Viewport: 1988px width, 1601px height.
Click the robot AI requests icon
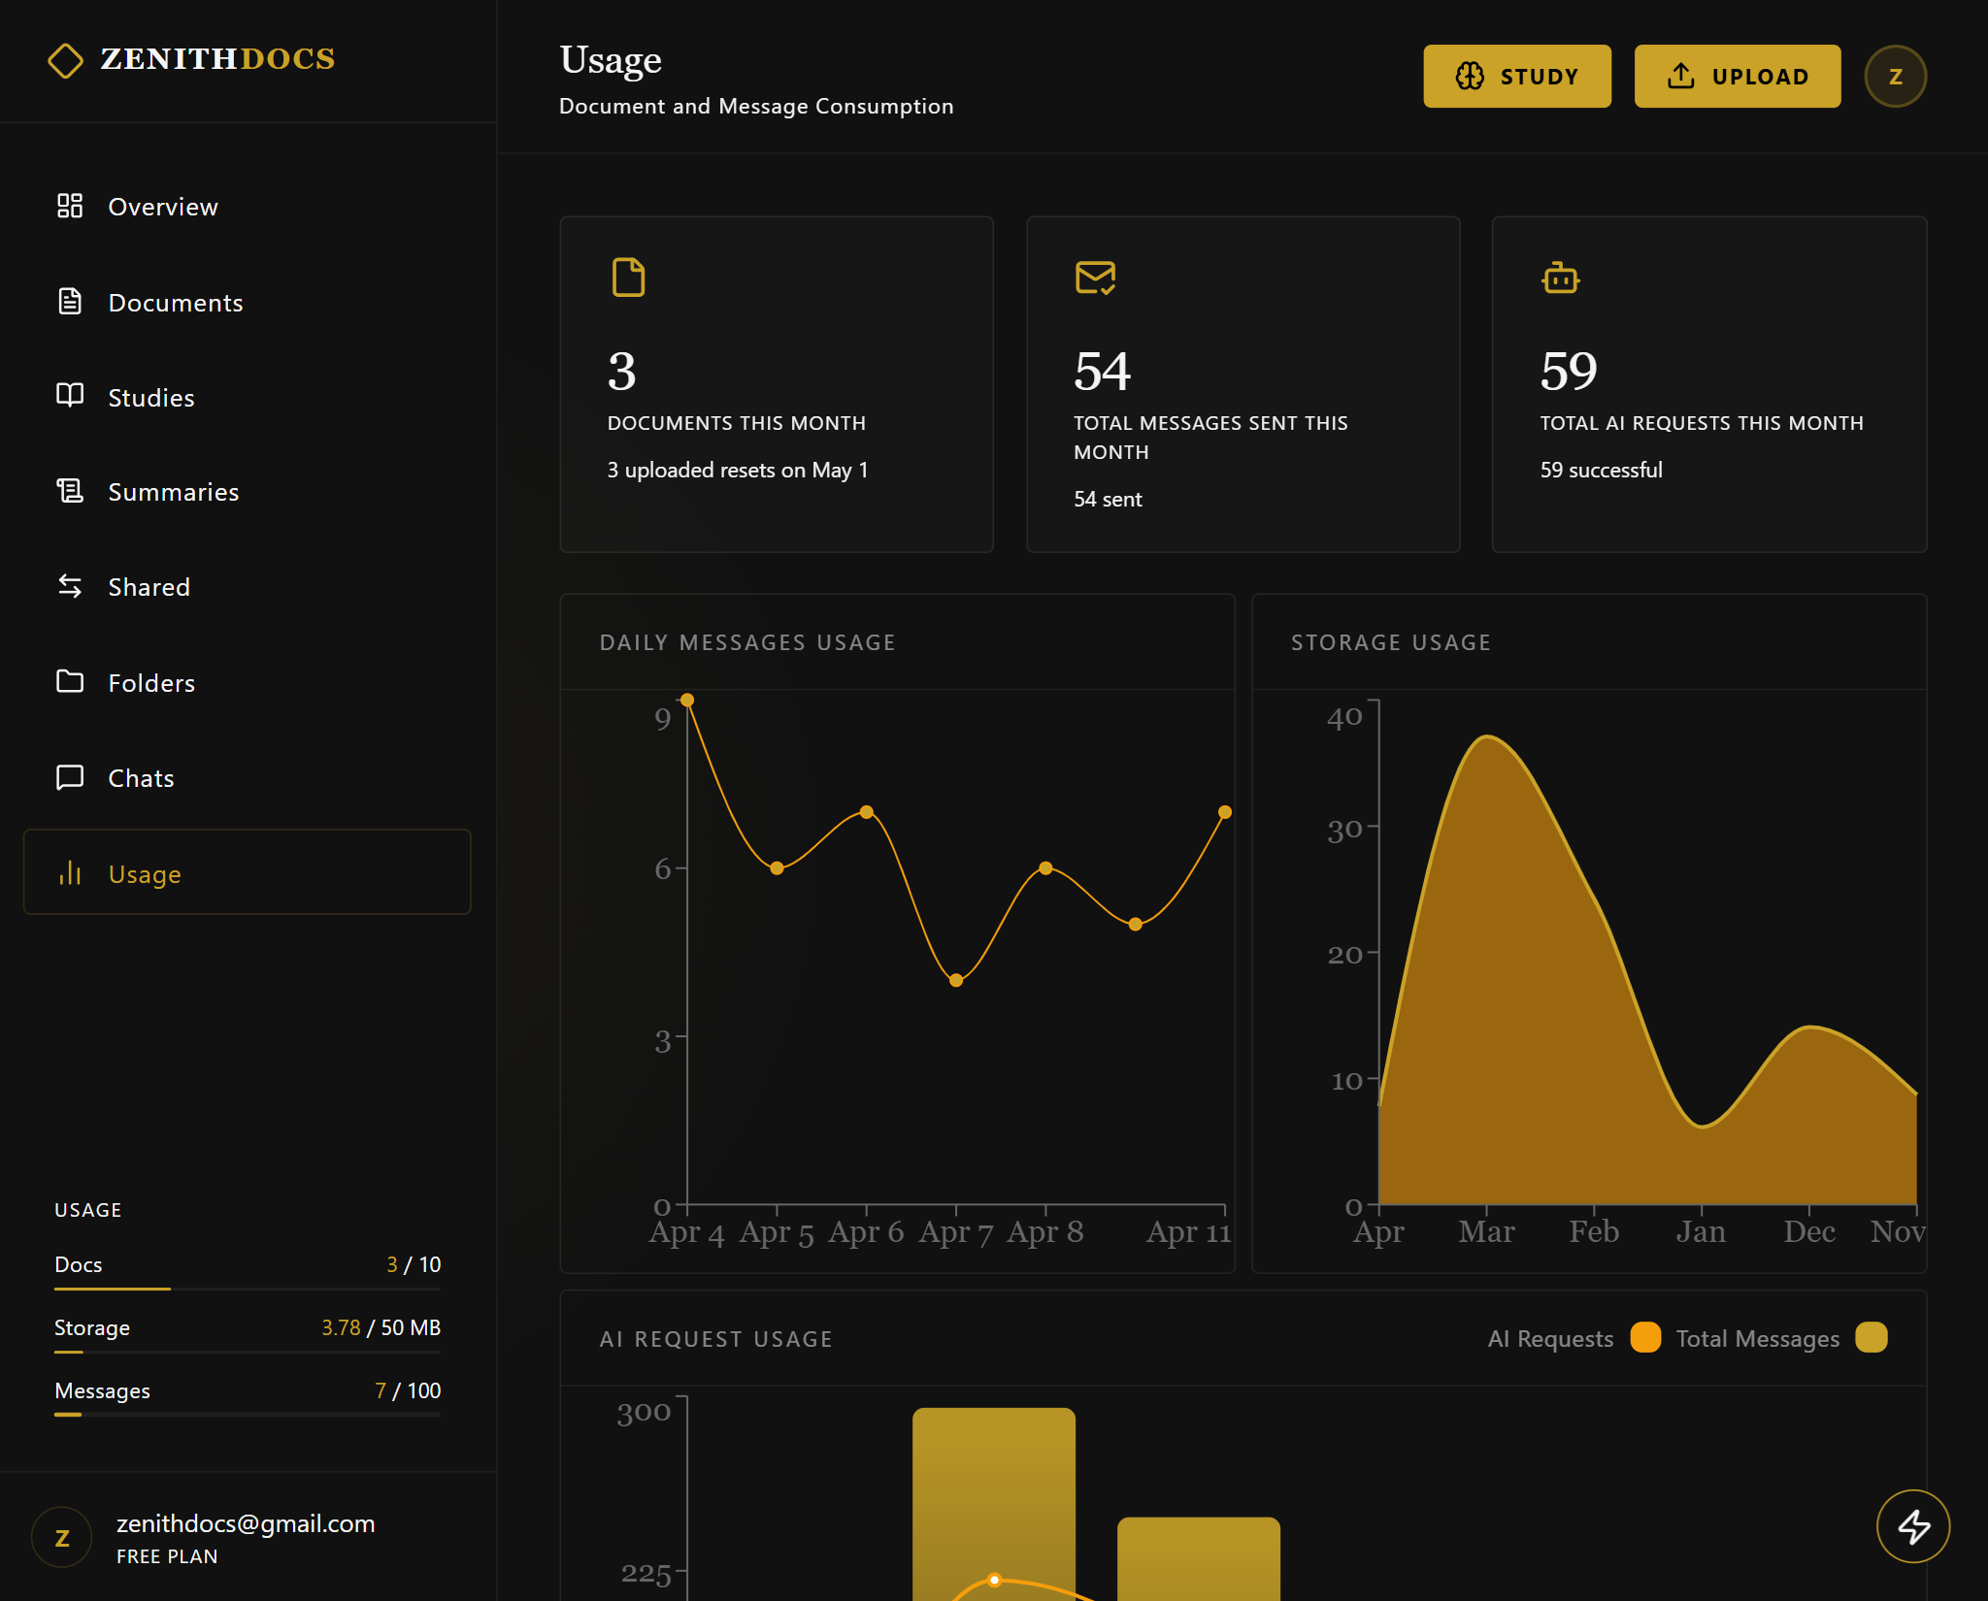(1560, 278)
